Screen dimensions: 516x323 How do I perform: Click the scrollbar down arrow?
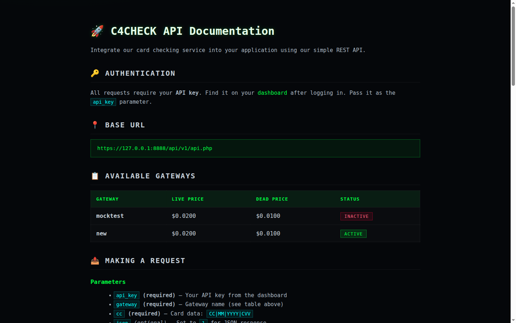click(x=513, y=320)
